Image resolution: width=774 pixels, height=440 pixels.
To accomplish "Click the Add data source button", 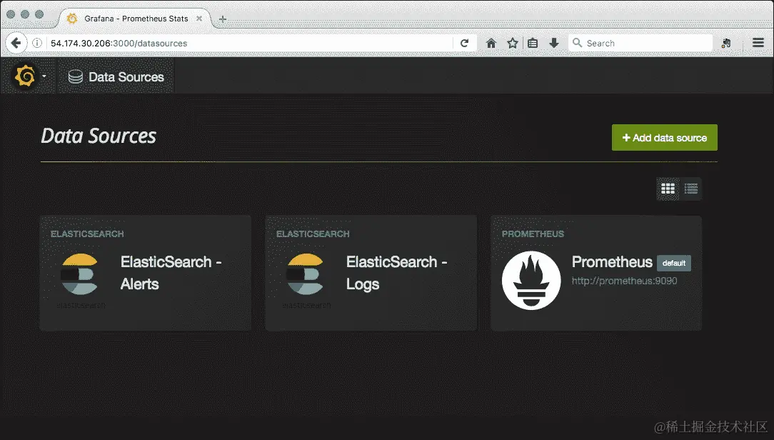I will (664, 137).
